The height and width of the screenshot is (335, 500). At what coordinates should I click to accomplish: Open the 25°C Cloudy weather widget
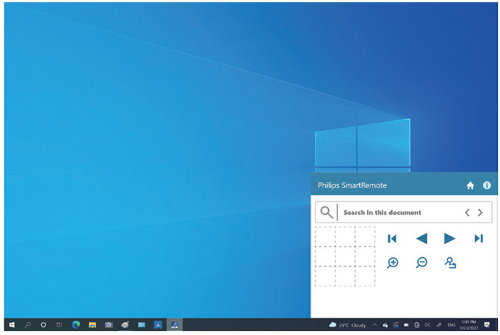(348, 325)
